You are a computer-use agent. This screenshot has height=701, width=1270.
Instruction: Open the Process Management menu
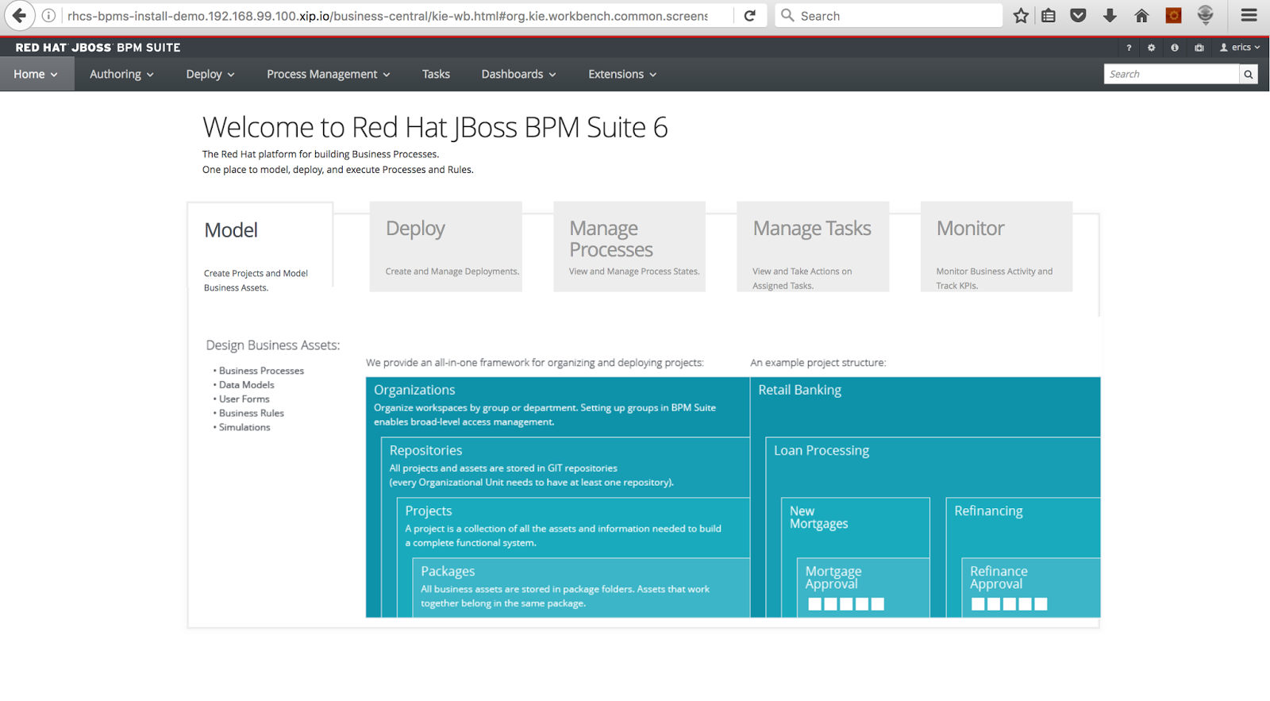click(x=329, y=74)
